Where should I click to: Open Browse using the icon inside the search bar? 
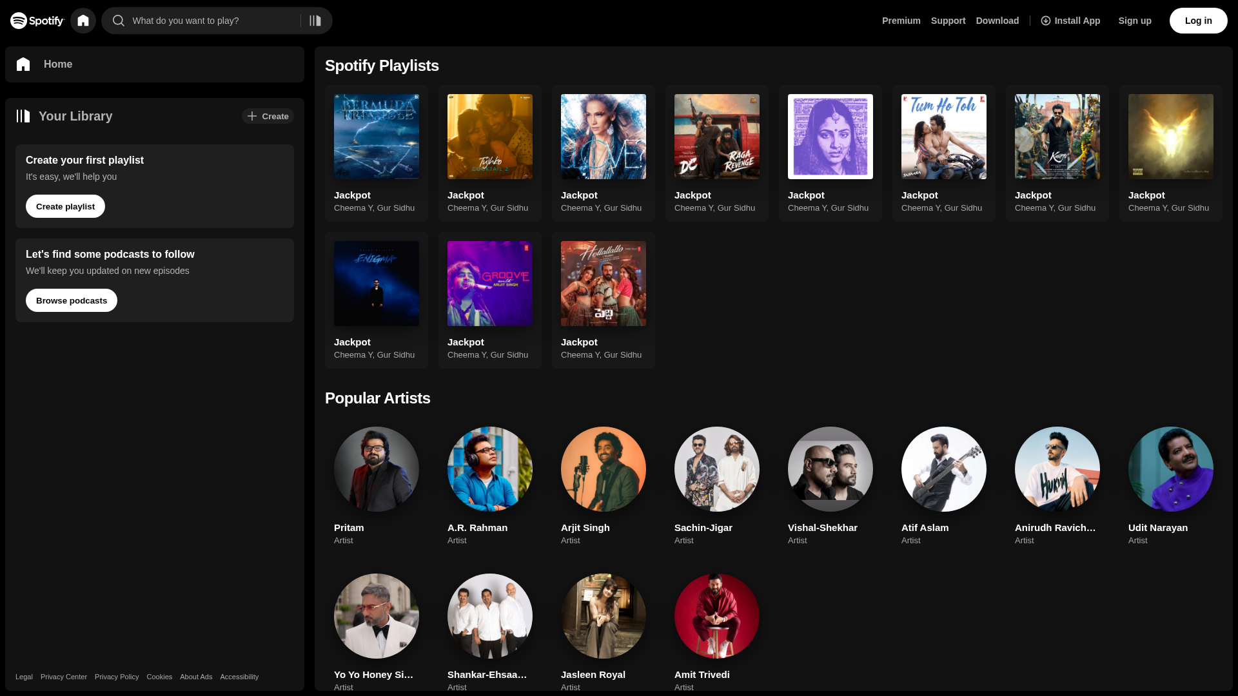tap(315, 21)
